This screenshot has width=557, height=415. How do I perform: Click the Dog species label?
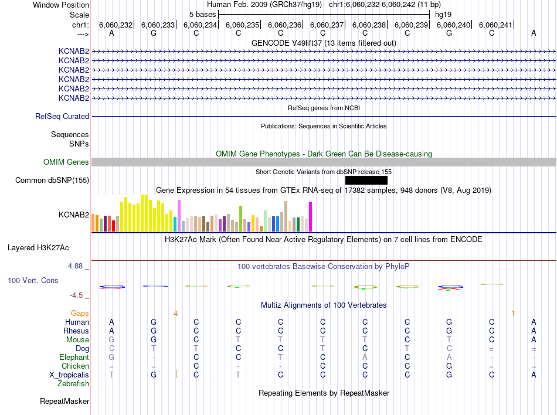(82, 349)
